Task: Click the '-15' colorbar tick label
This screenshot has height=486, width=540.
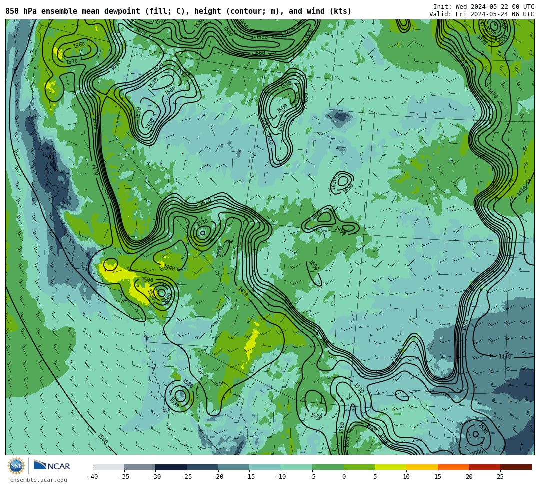Action: 249,477
